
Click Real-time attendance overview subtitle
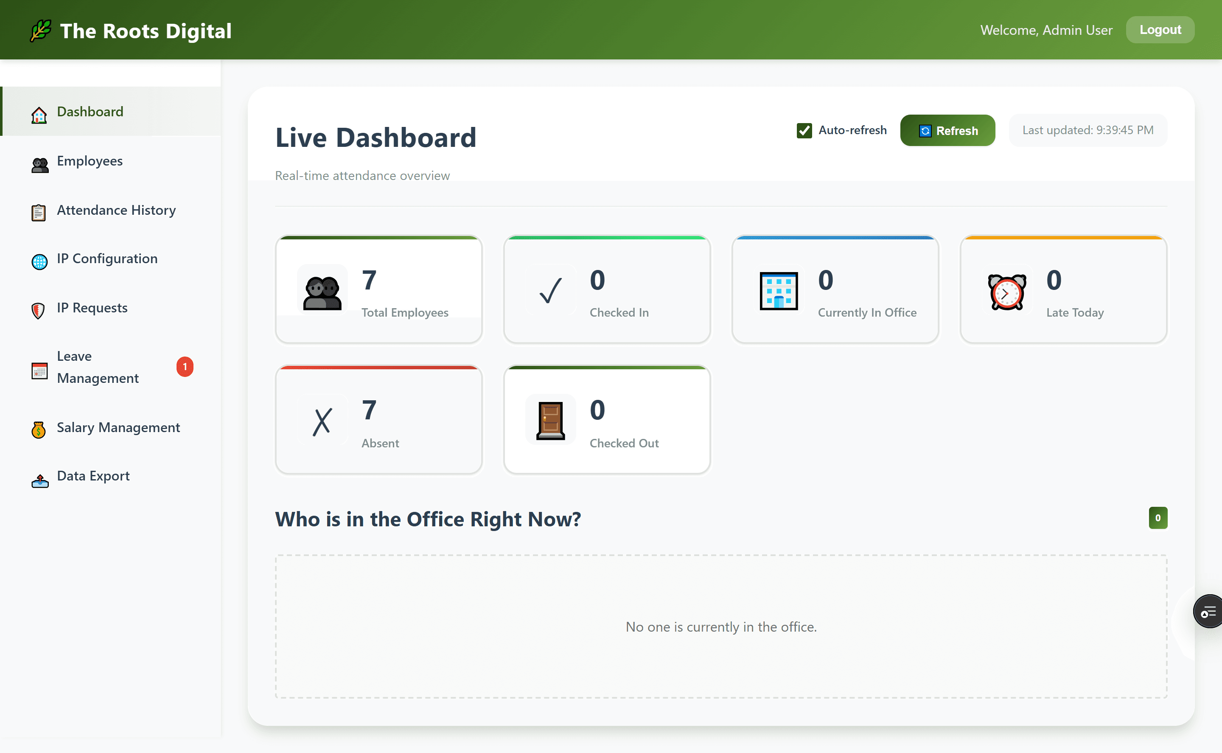(x=362, y=176)
